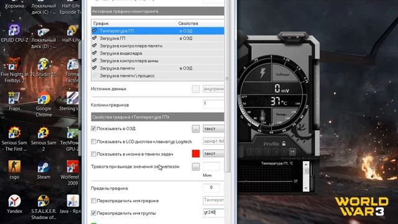Click the Свойства column header
The width and height of the screenshot is (398, 224).
click(188, 24)
